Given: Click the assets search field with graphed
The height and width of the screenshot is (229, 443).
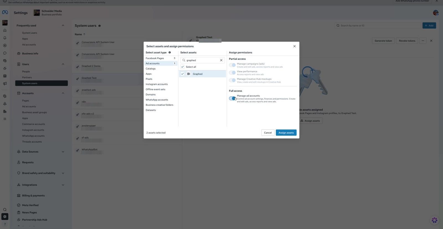Looking at the screenshot, I should point(202,60).
